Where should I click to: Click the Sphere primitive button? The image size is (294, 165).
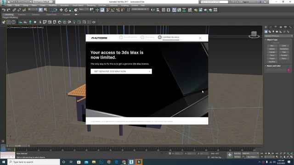pos(272,49)
